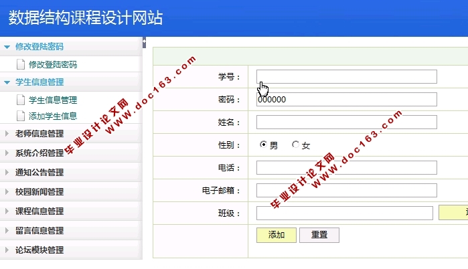This screenshot has width=468, height=269.
Task: Click the 学号 input field
Action: pos(346,77)
